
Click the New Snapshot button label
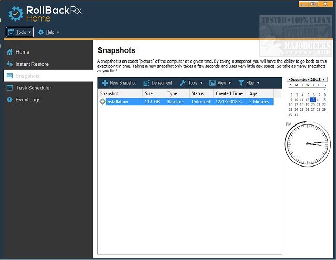123,83
